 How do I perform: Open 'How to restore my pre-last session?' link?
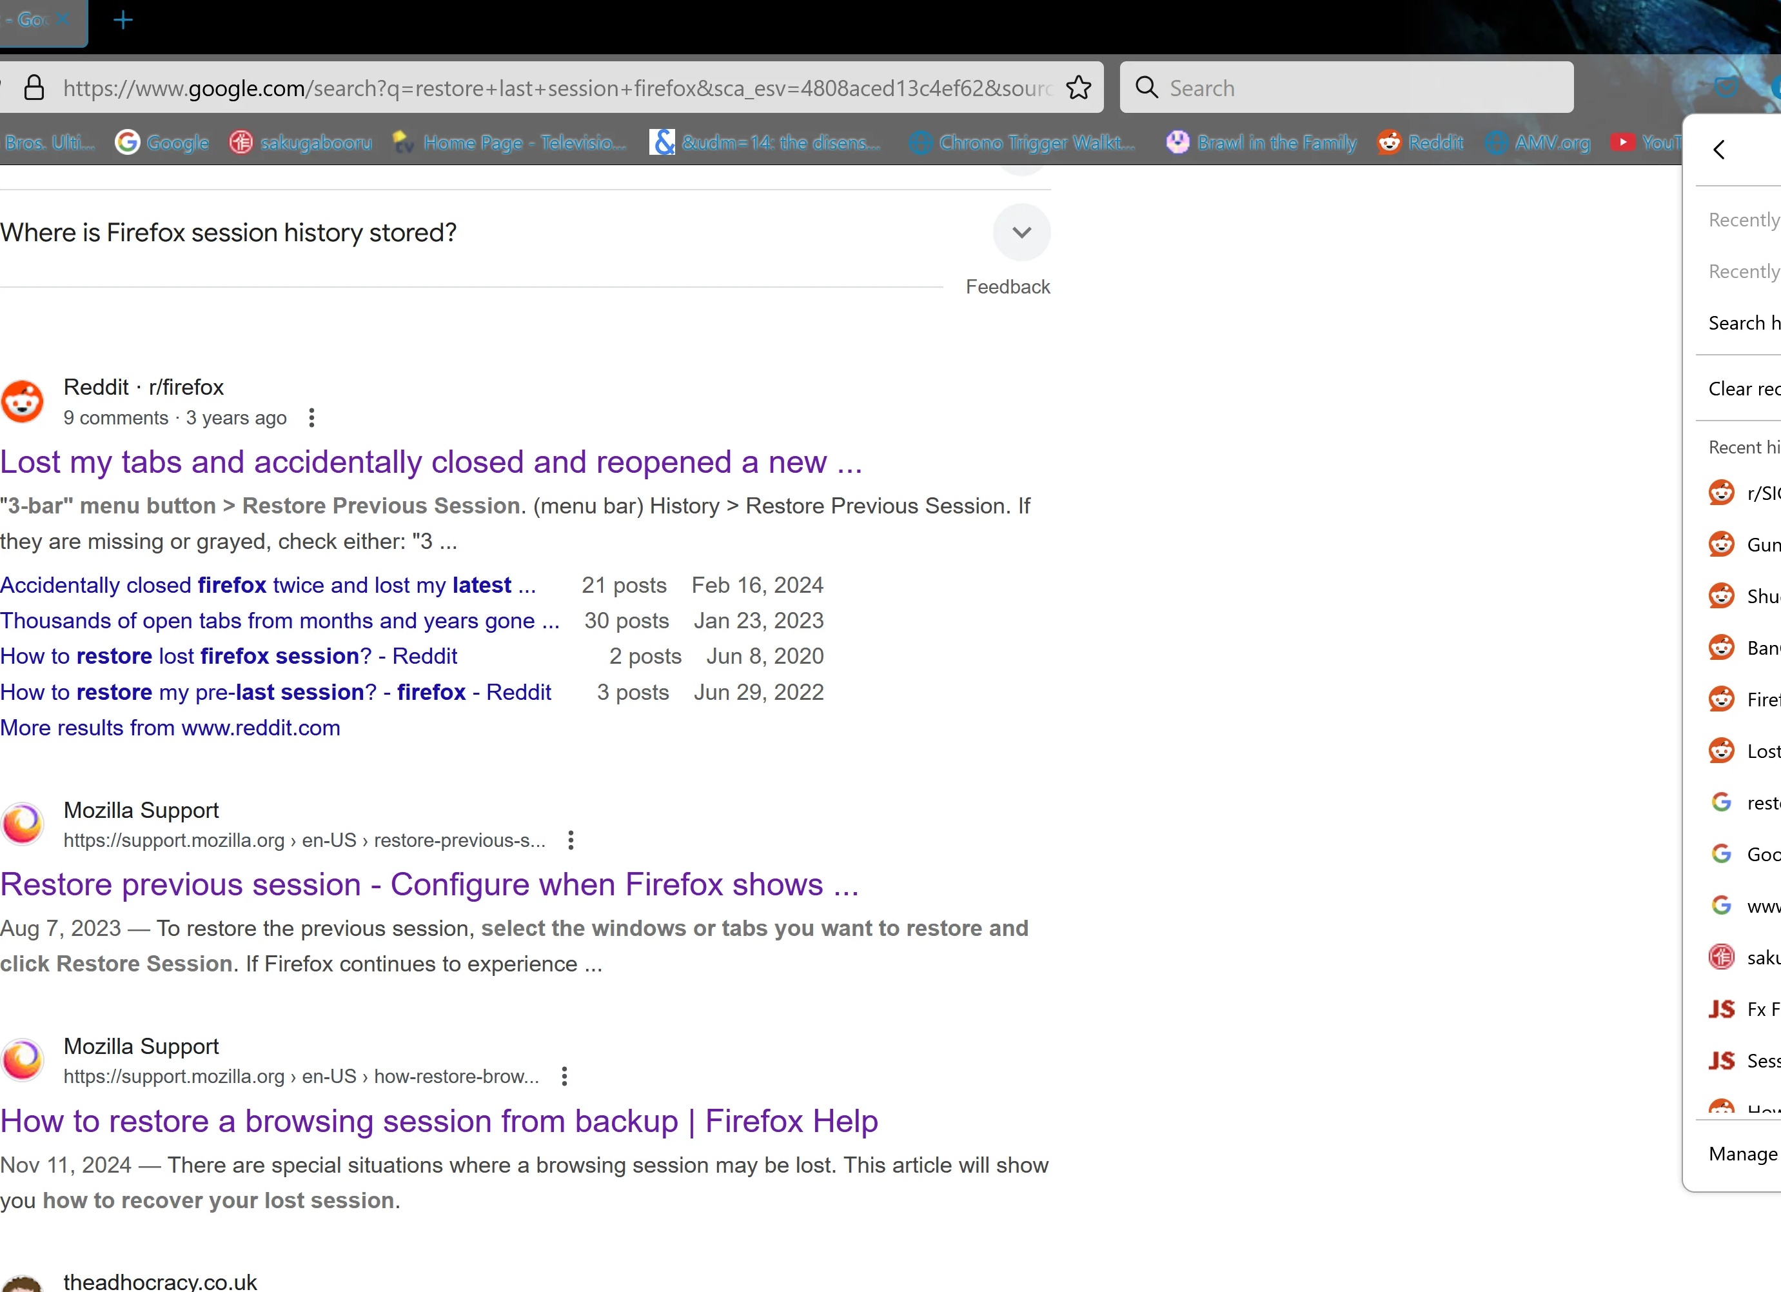(x=275, y=692)
